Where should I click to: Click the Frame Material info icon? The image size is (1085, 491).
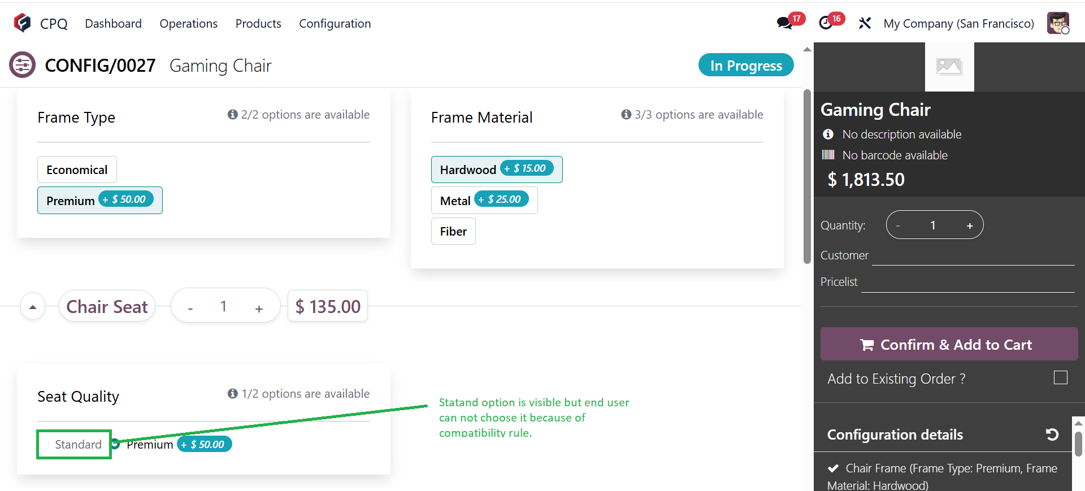626,115
